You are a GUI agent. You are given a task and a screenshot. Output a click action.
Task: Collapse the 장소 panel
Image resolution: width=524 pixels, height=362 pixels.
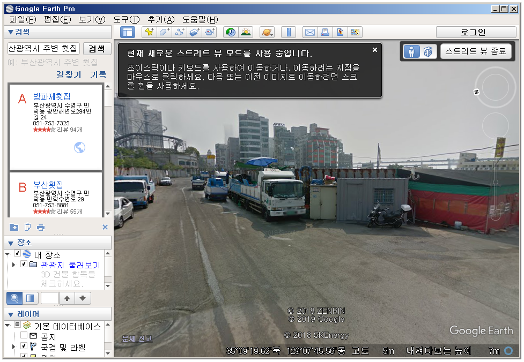tap(11, 243)
